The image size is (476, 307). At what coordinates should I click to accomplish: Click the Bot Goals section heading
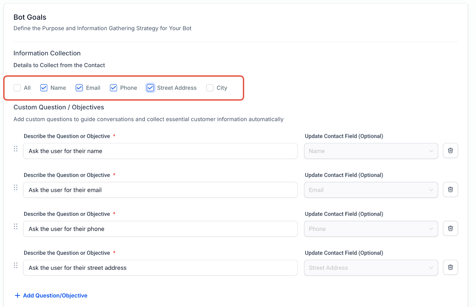coord(30,17)
